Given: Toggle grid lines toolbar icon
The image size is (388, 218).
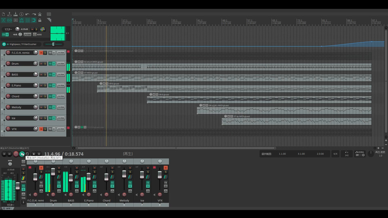Looking at the screenshot, I should [27, 20].
